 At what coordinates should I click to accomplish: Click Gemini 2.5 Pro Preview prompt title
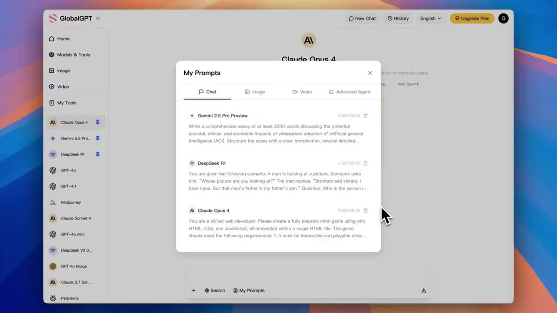[x=223, y=116]
